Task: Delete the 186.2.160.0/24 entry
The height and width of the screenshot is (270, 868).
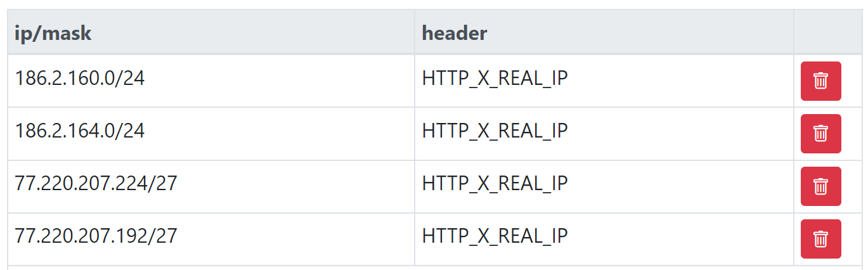Action: [820, 81]
